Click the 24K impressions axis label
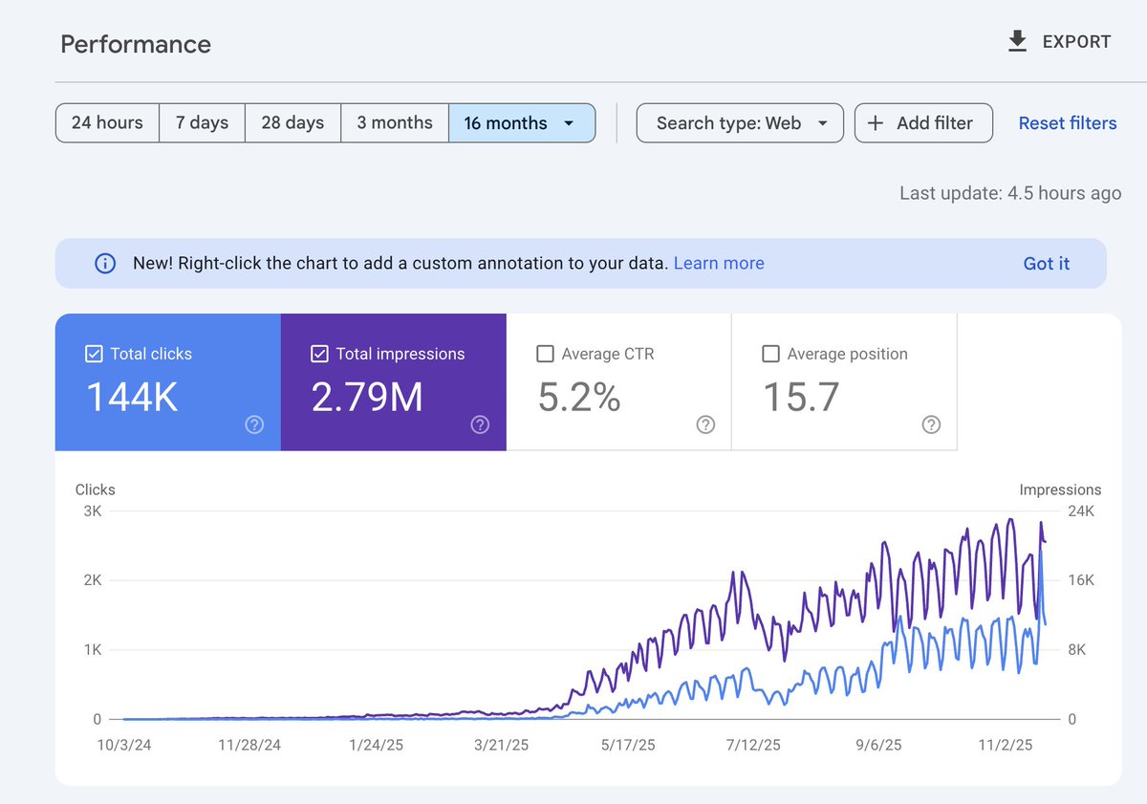 pyautogui.click(x=1081, y=511)
